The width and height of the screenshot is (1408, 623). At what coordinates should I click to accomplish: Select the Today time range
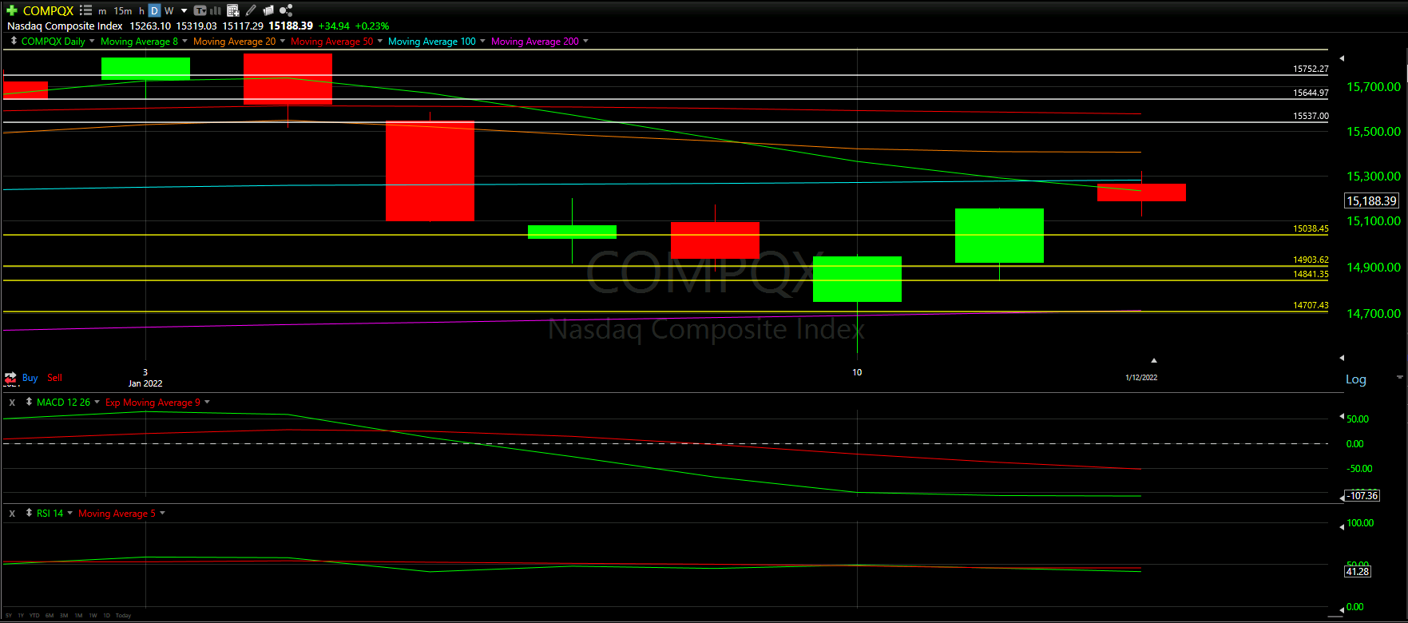point(124,616)
